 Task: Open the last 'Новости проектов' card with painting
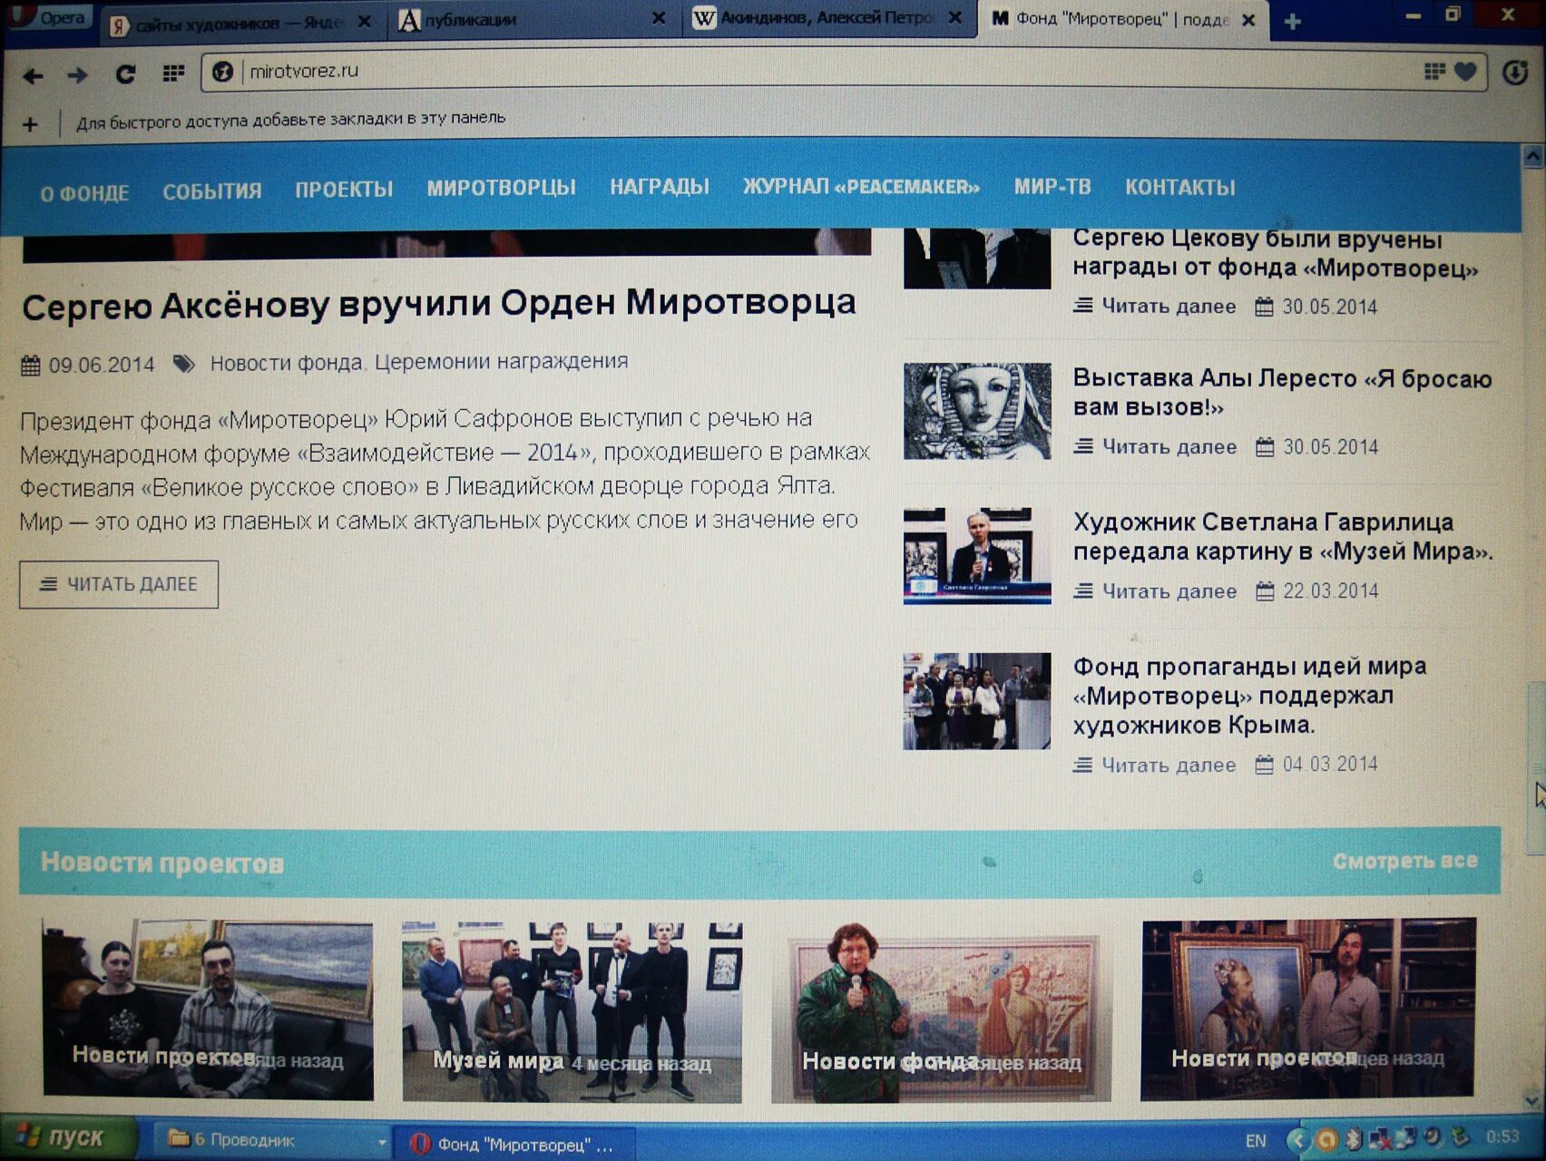pos(1307,1009)
